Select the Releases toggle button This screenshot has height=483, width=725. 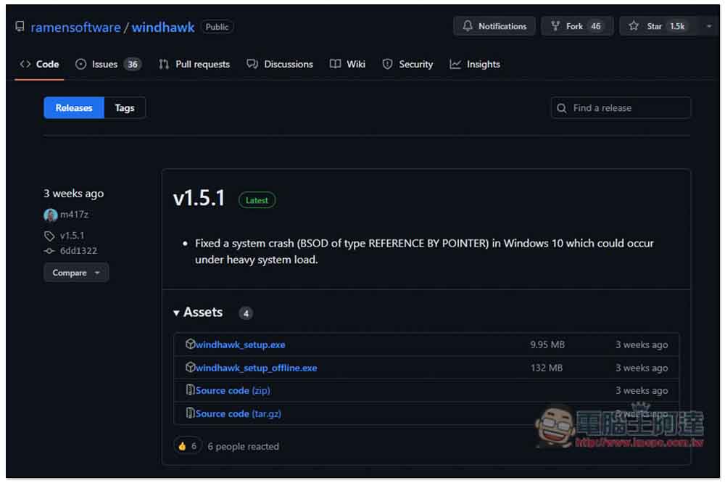point(74,108)
